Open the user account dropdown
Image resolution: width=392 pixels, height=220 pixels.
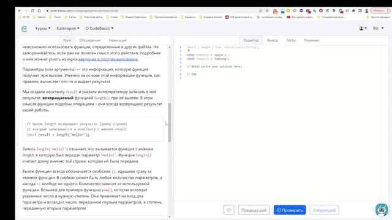(363, 29)
